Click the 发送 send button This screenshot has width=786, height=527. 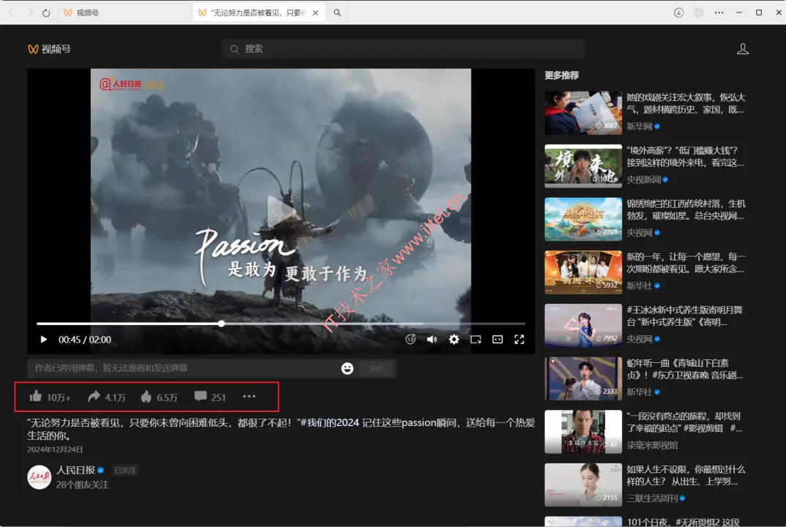(376, 368)
